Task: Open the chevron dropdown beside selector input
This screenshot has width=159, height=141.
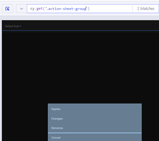Action: [21, 9]
